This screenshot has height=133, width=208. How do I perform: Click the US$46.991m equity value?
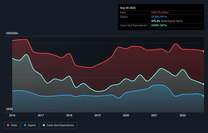pos(159,17)
